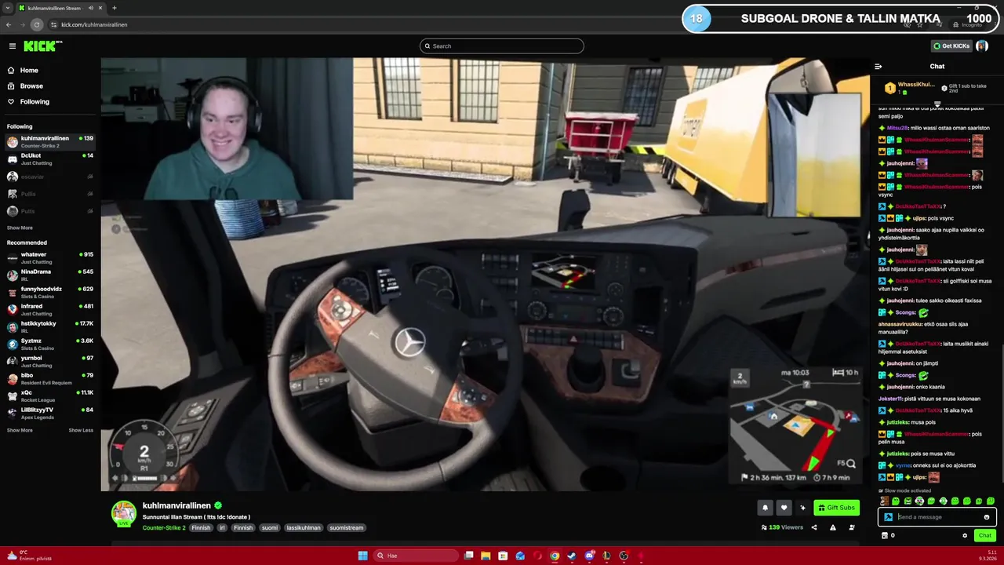Go to Browse in sidebar
Screen dimensions: 1004x565
point(31,86)
